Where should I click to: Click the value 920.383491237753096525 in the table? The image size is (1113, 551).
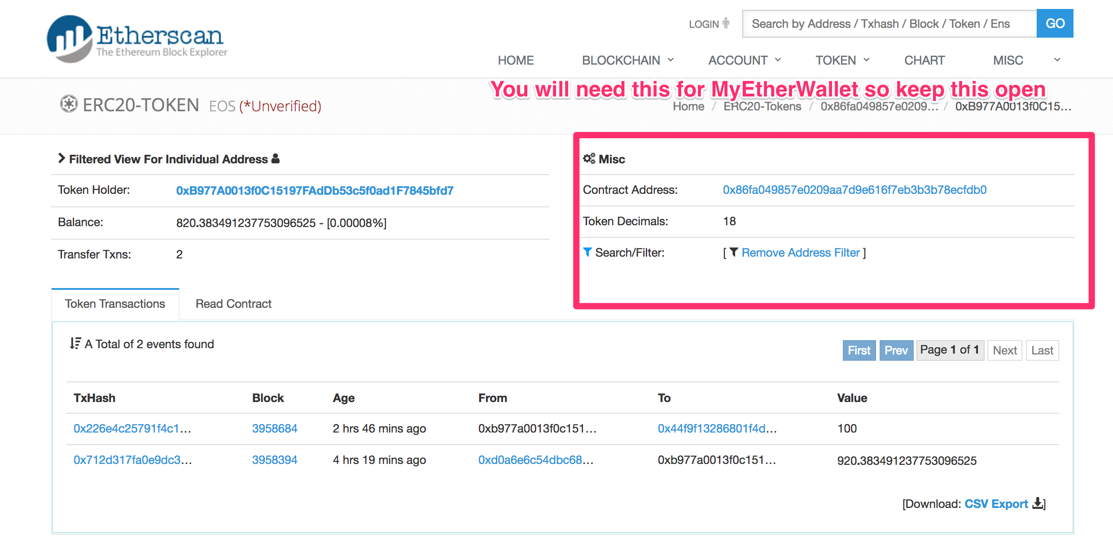[x=907, y=460]
